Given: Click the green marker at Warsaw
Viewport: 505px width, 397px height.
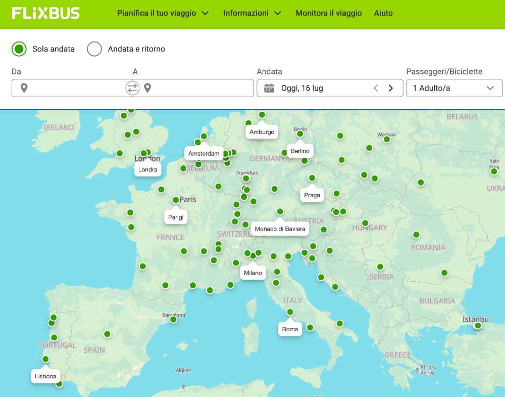Looking at the screenshot, I should click(387, 139).
